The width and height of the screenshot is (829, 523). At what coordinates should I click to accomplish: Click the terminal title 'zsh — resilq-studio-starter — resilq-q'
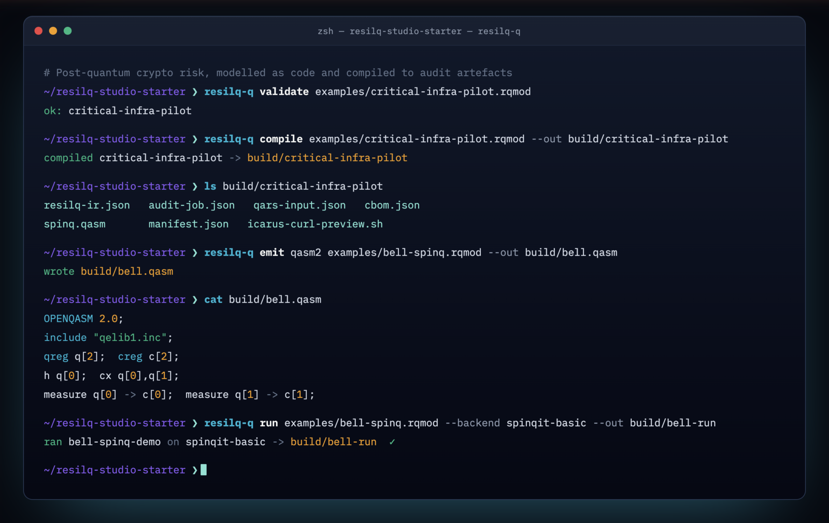(x=419, y=31)
